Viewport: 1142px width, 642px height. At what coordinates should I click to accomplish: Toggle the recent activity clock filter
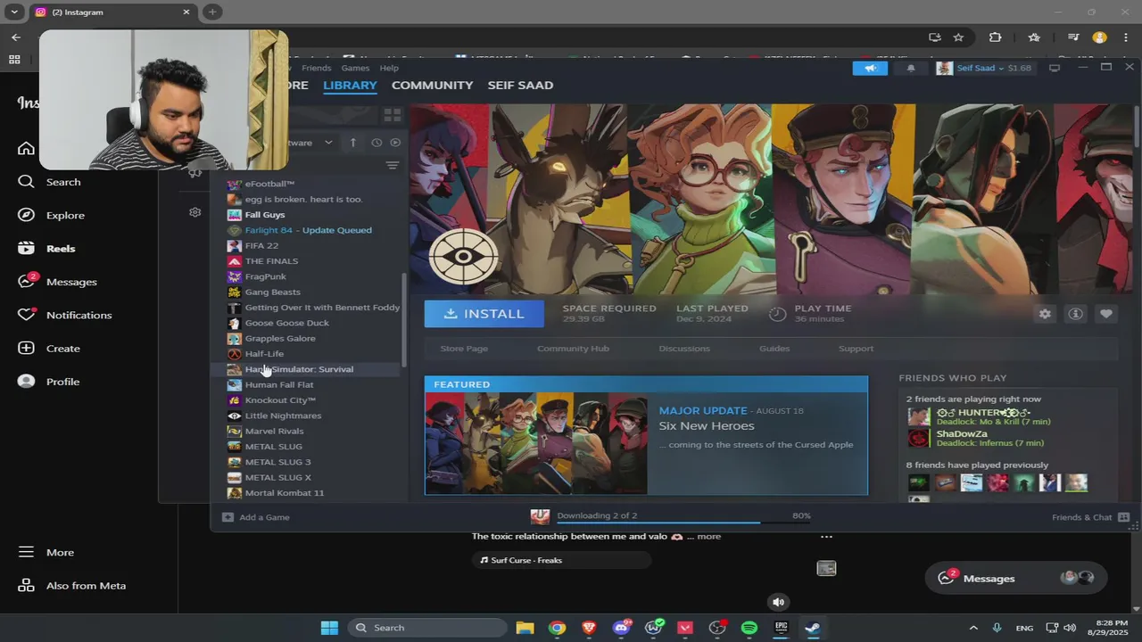tap(377, 143)
